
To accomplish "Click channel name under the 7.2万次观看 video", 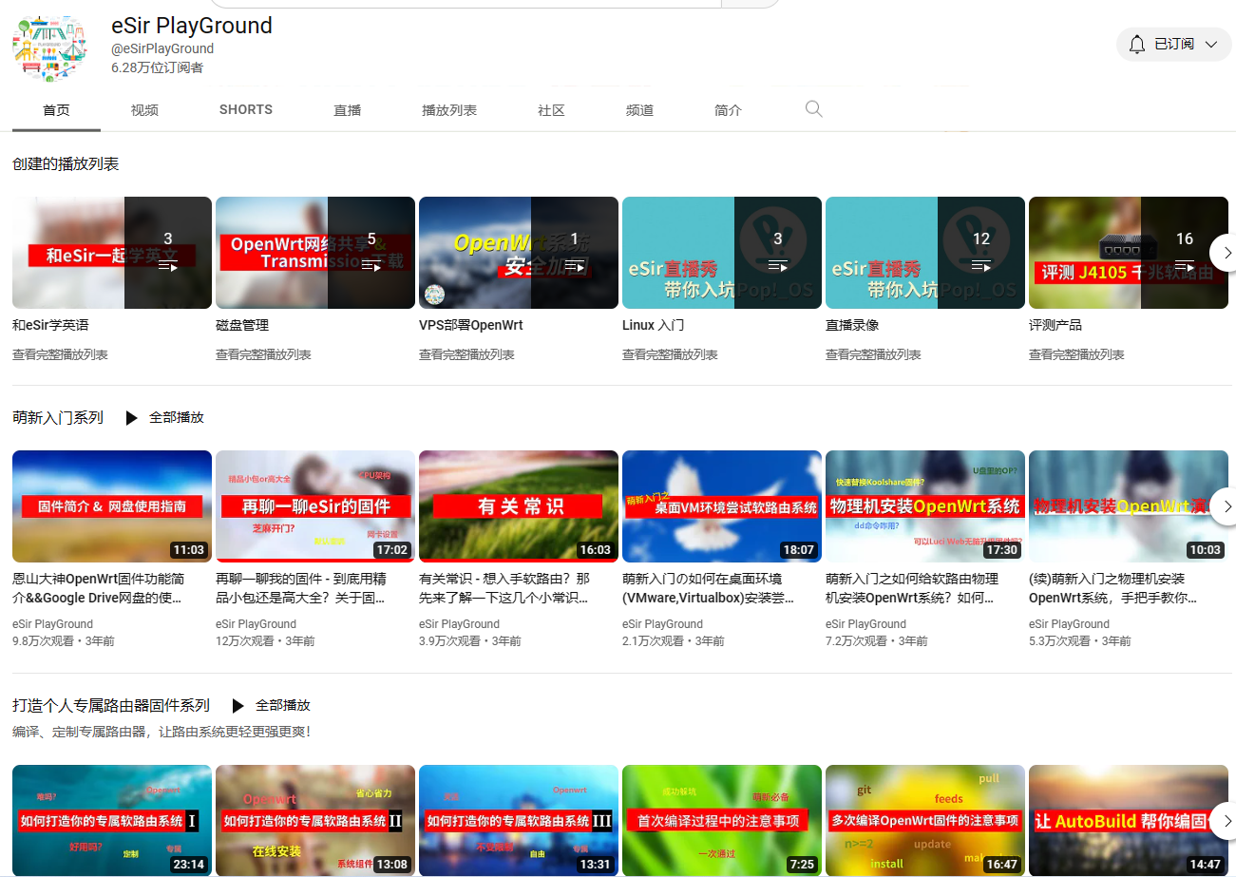I will 865,624.
